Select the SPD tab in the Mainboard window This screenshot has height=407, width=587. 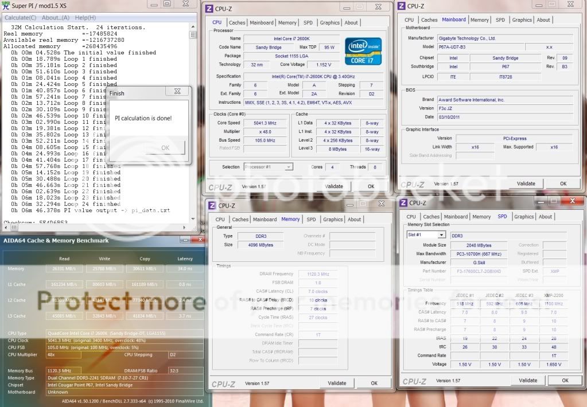tap(500, 20)
